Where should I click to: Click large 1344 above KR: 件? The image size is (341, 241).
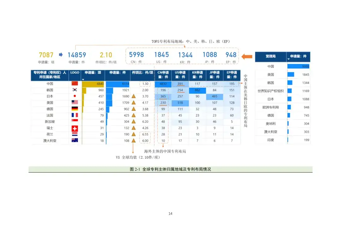[x=185, y=55]
